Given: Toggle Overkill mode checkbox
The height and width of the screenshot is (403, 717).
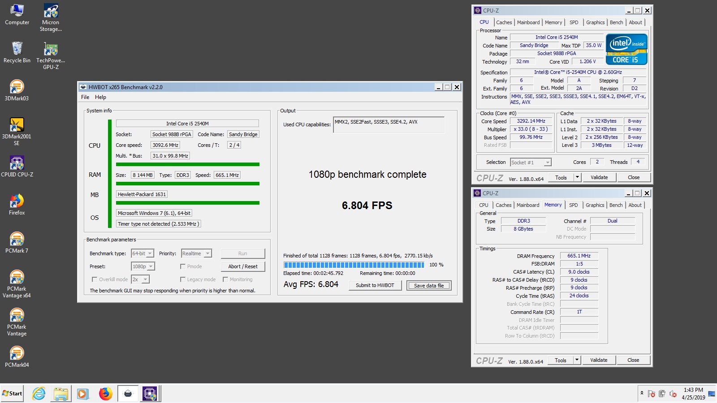Looking at the screenshot, I should 95,279.
